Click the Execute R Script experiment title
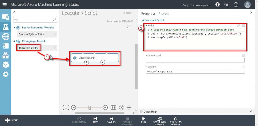The image size is (258, 126). pos(80,13)
